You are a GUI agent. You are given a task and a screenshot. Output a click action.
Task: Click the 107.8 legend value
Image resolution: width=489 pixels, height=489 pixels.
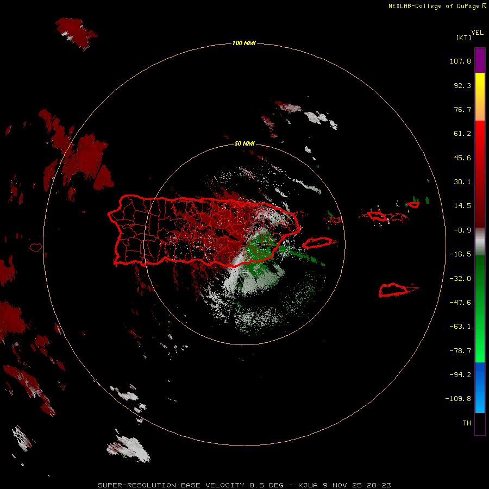coord(460,61)
